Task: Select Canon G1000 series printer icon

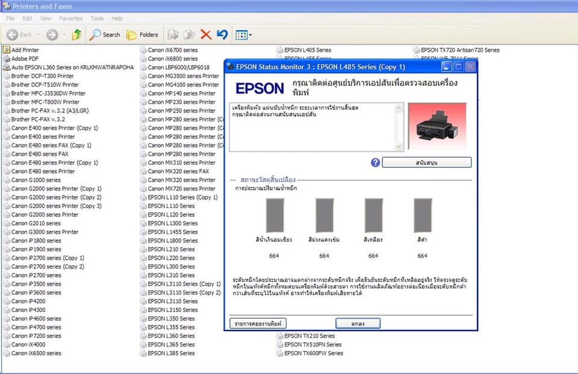Action: [7, 180]
